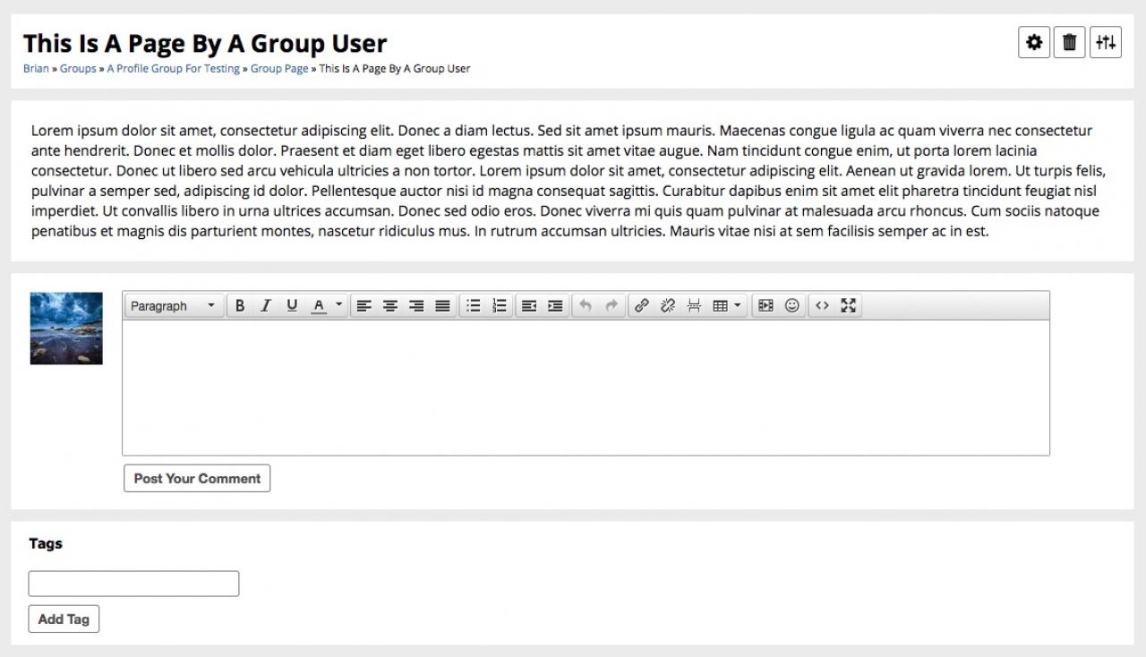Expand text color dropdown arrow

point(339,305)
